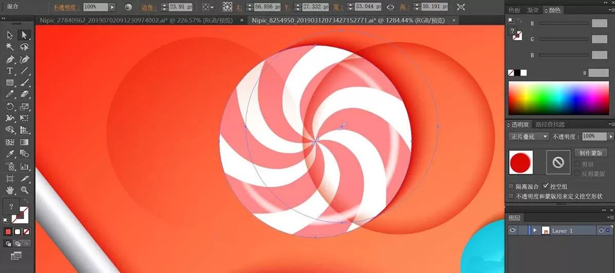
Task: Switch to the Nipic_27840962 document tab
Action: [x=136, y=21]
